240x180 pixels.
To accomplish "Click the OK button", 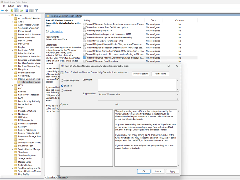I will [144, 171].
